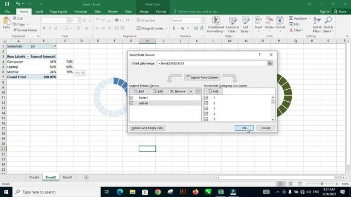Uncheck axis label 4 checkbox
This screenshot has height=197, width=351.
pyautogui.click(x=206, y=114)
